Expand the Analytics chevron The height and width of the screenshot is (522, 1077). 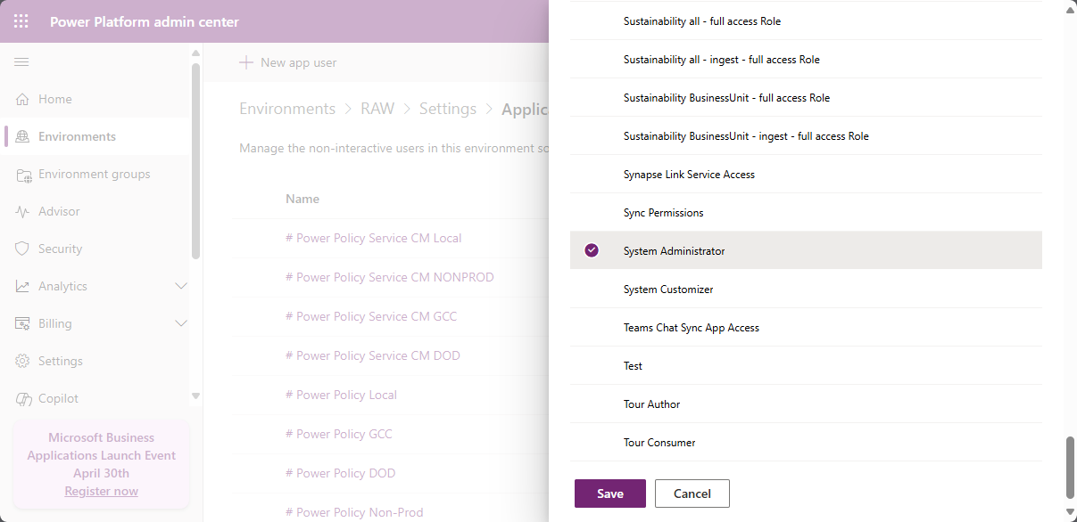[x=181, y=286]
